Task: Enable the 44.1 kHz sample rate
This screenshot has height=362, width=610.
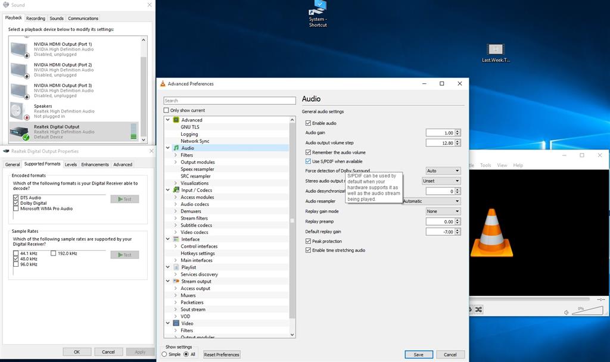Action: tap(16, 253)
